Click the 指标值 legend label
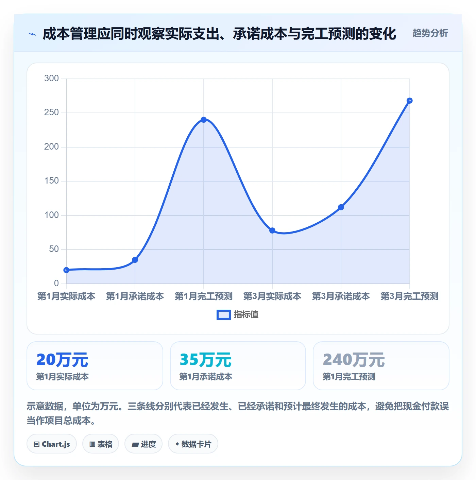 (246, 315)
